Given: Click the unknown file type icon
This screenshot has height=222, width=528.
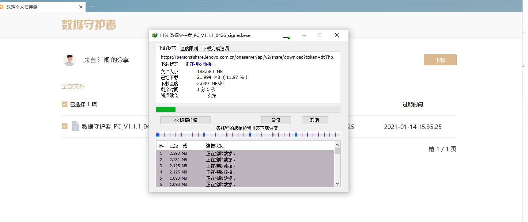Looking at the screenshot, I should point(75,126).
